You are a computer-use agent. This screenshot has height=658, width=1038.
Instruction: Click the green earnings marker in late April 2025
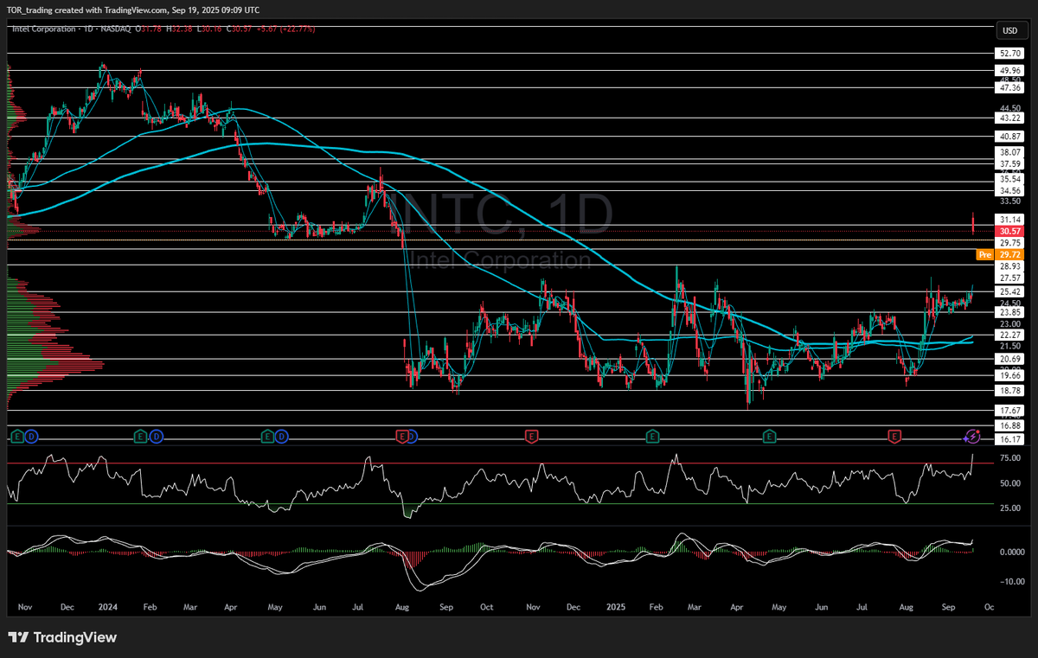pyautogui.click(x=769, y=437)
